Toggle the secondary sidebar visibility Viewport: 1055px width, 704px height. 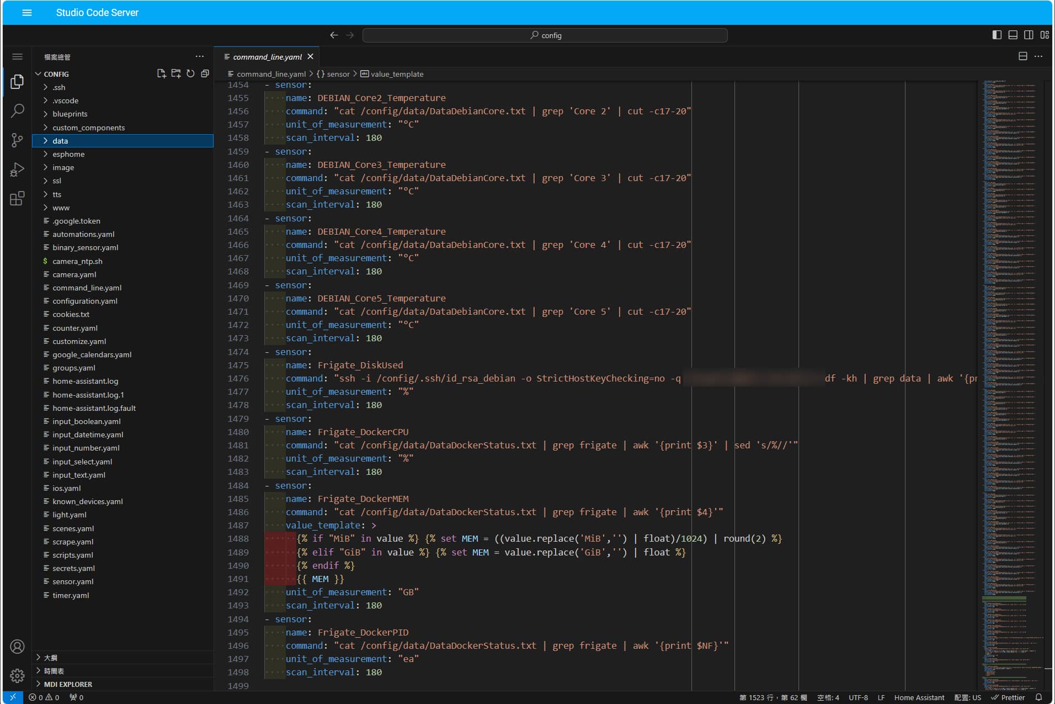1029,35
